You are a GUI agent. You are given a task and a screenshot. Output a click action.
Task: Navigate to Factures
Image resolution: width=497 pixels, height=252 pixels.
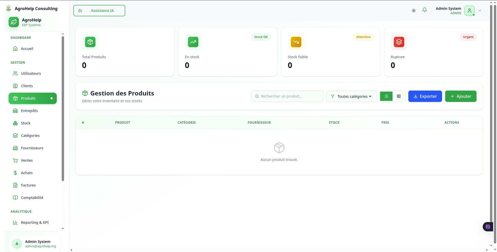tap(28, 185)
